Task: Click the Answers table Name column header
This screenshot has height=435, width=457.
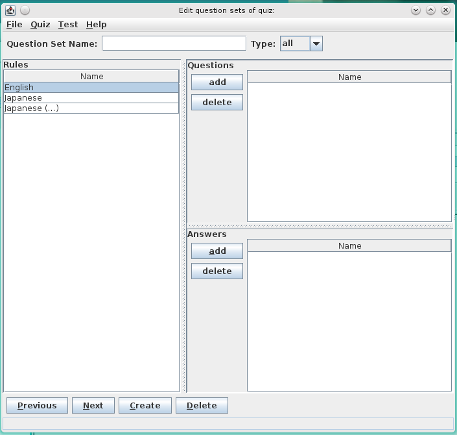Action: [x=349, y=246]
